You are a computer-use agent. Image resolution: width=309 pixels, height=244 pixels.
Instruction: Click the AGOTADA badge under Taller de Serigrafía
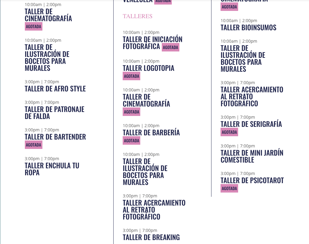click(x=229, y=132)
